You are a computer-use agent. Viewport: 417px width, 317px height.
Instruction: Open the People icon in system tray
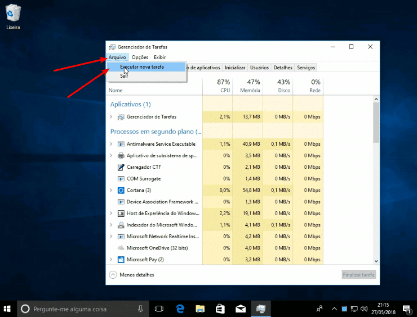[x=320, y=309]
